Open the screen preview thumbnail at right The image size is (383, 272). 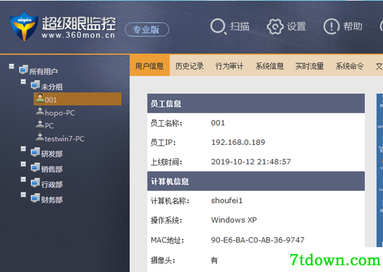pyautogui.click(x=380, y=170)
